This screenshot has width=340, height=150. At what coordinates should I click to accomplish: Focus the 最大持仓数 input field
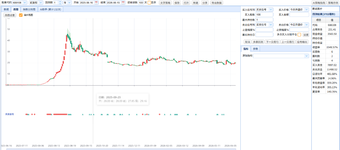click(264, 20)
